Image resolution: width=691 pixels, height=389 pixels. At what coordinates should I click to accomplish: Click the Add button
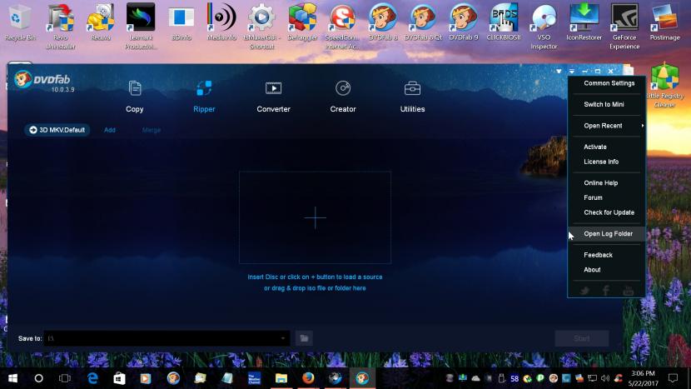pyautogui.click(x=110, y=130)
